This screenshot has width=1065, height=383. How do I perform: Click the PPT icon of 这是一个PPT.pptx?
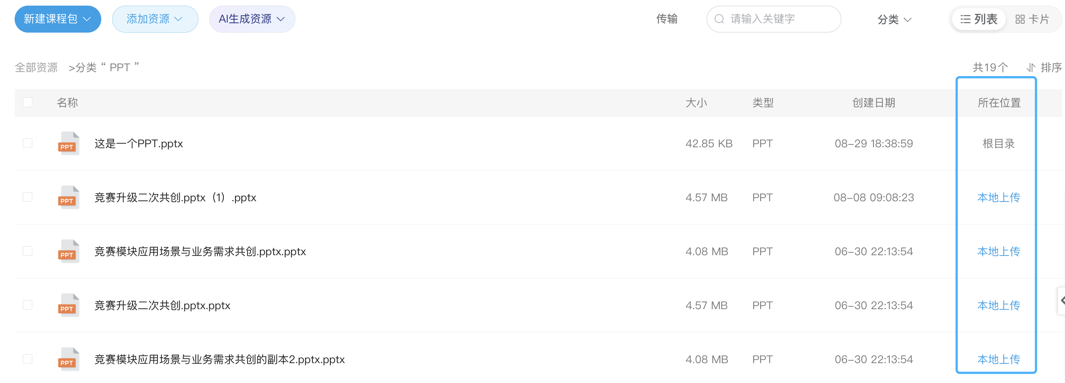68,144
